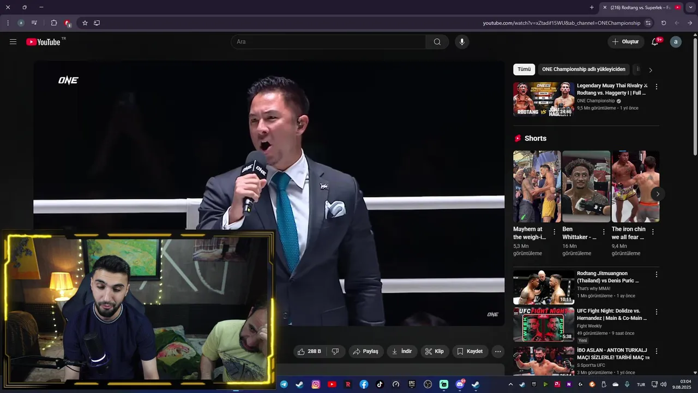Screen dimensions: 698x393
Task: Open Rodtang Jitmuangnon vs Denis Puric title
Action: click(x=607, y=277)
